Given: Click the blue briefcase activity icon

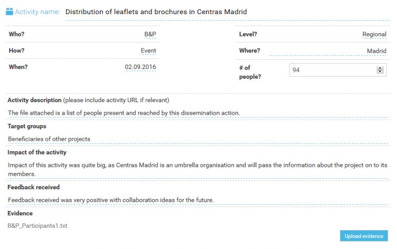Looking at the screenshot, I should [9, 11].
